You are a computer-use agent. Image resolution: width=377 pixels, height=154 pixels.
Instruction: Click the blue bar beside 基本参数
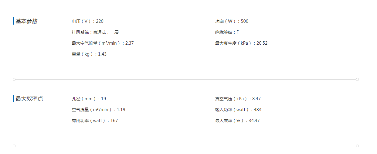pos(13,21)
